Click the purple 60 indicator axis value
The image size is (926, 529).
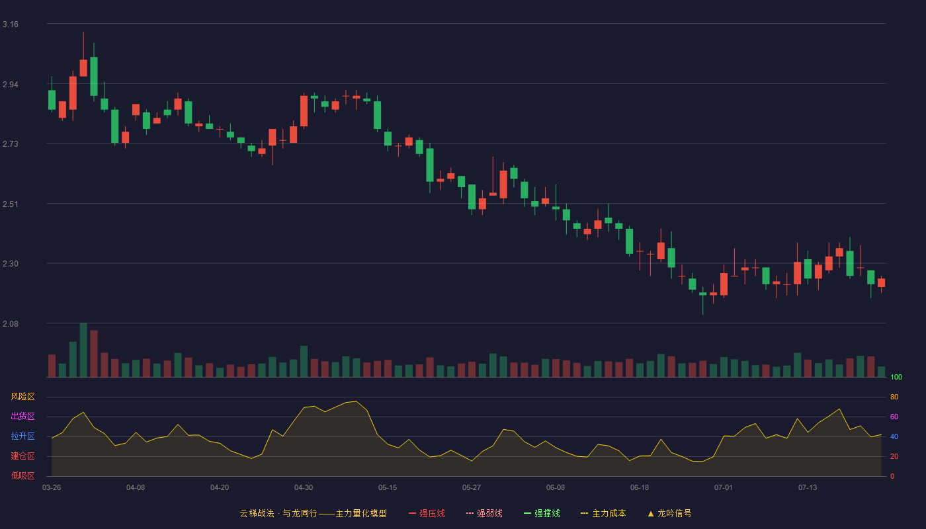(894, 417)
